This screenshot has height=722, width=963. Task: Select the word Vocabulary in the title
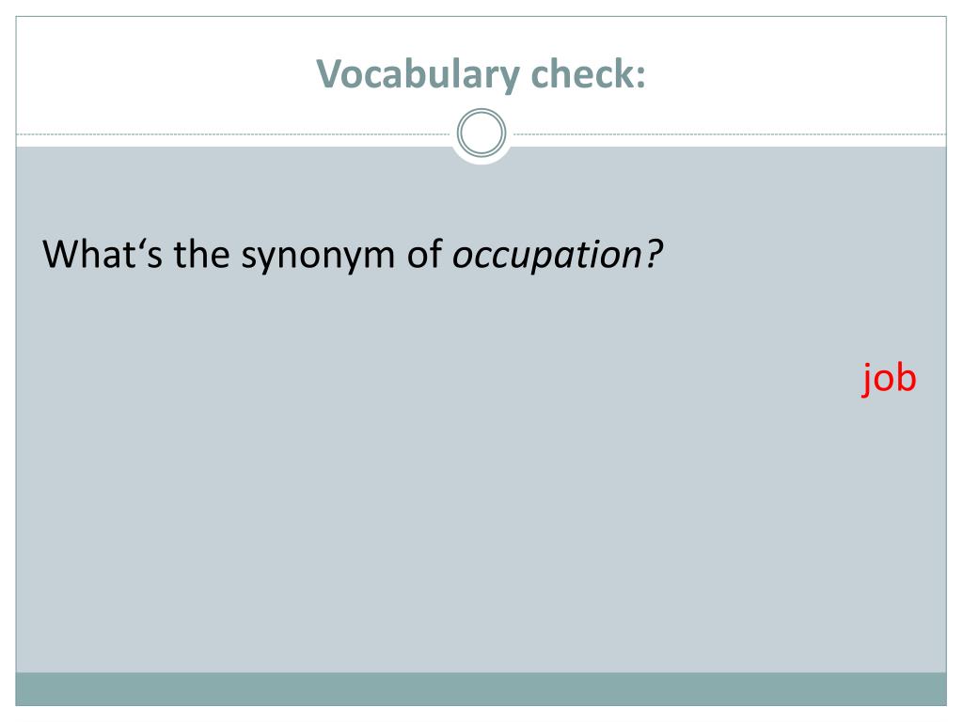coord(418,75)
